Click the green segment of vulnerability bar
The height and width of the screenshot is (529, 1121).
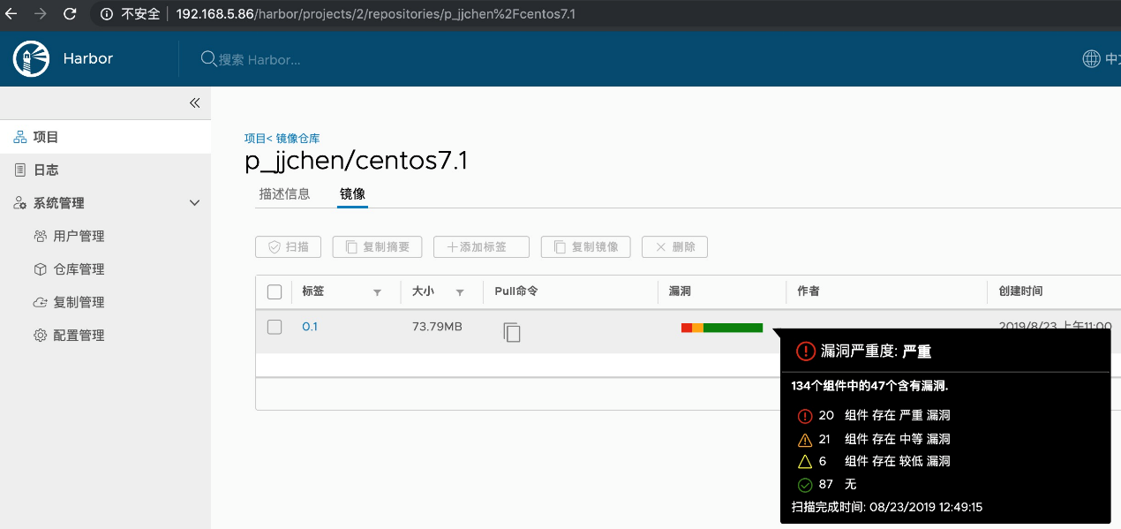733,328
